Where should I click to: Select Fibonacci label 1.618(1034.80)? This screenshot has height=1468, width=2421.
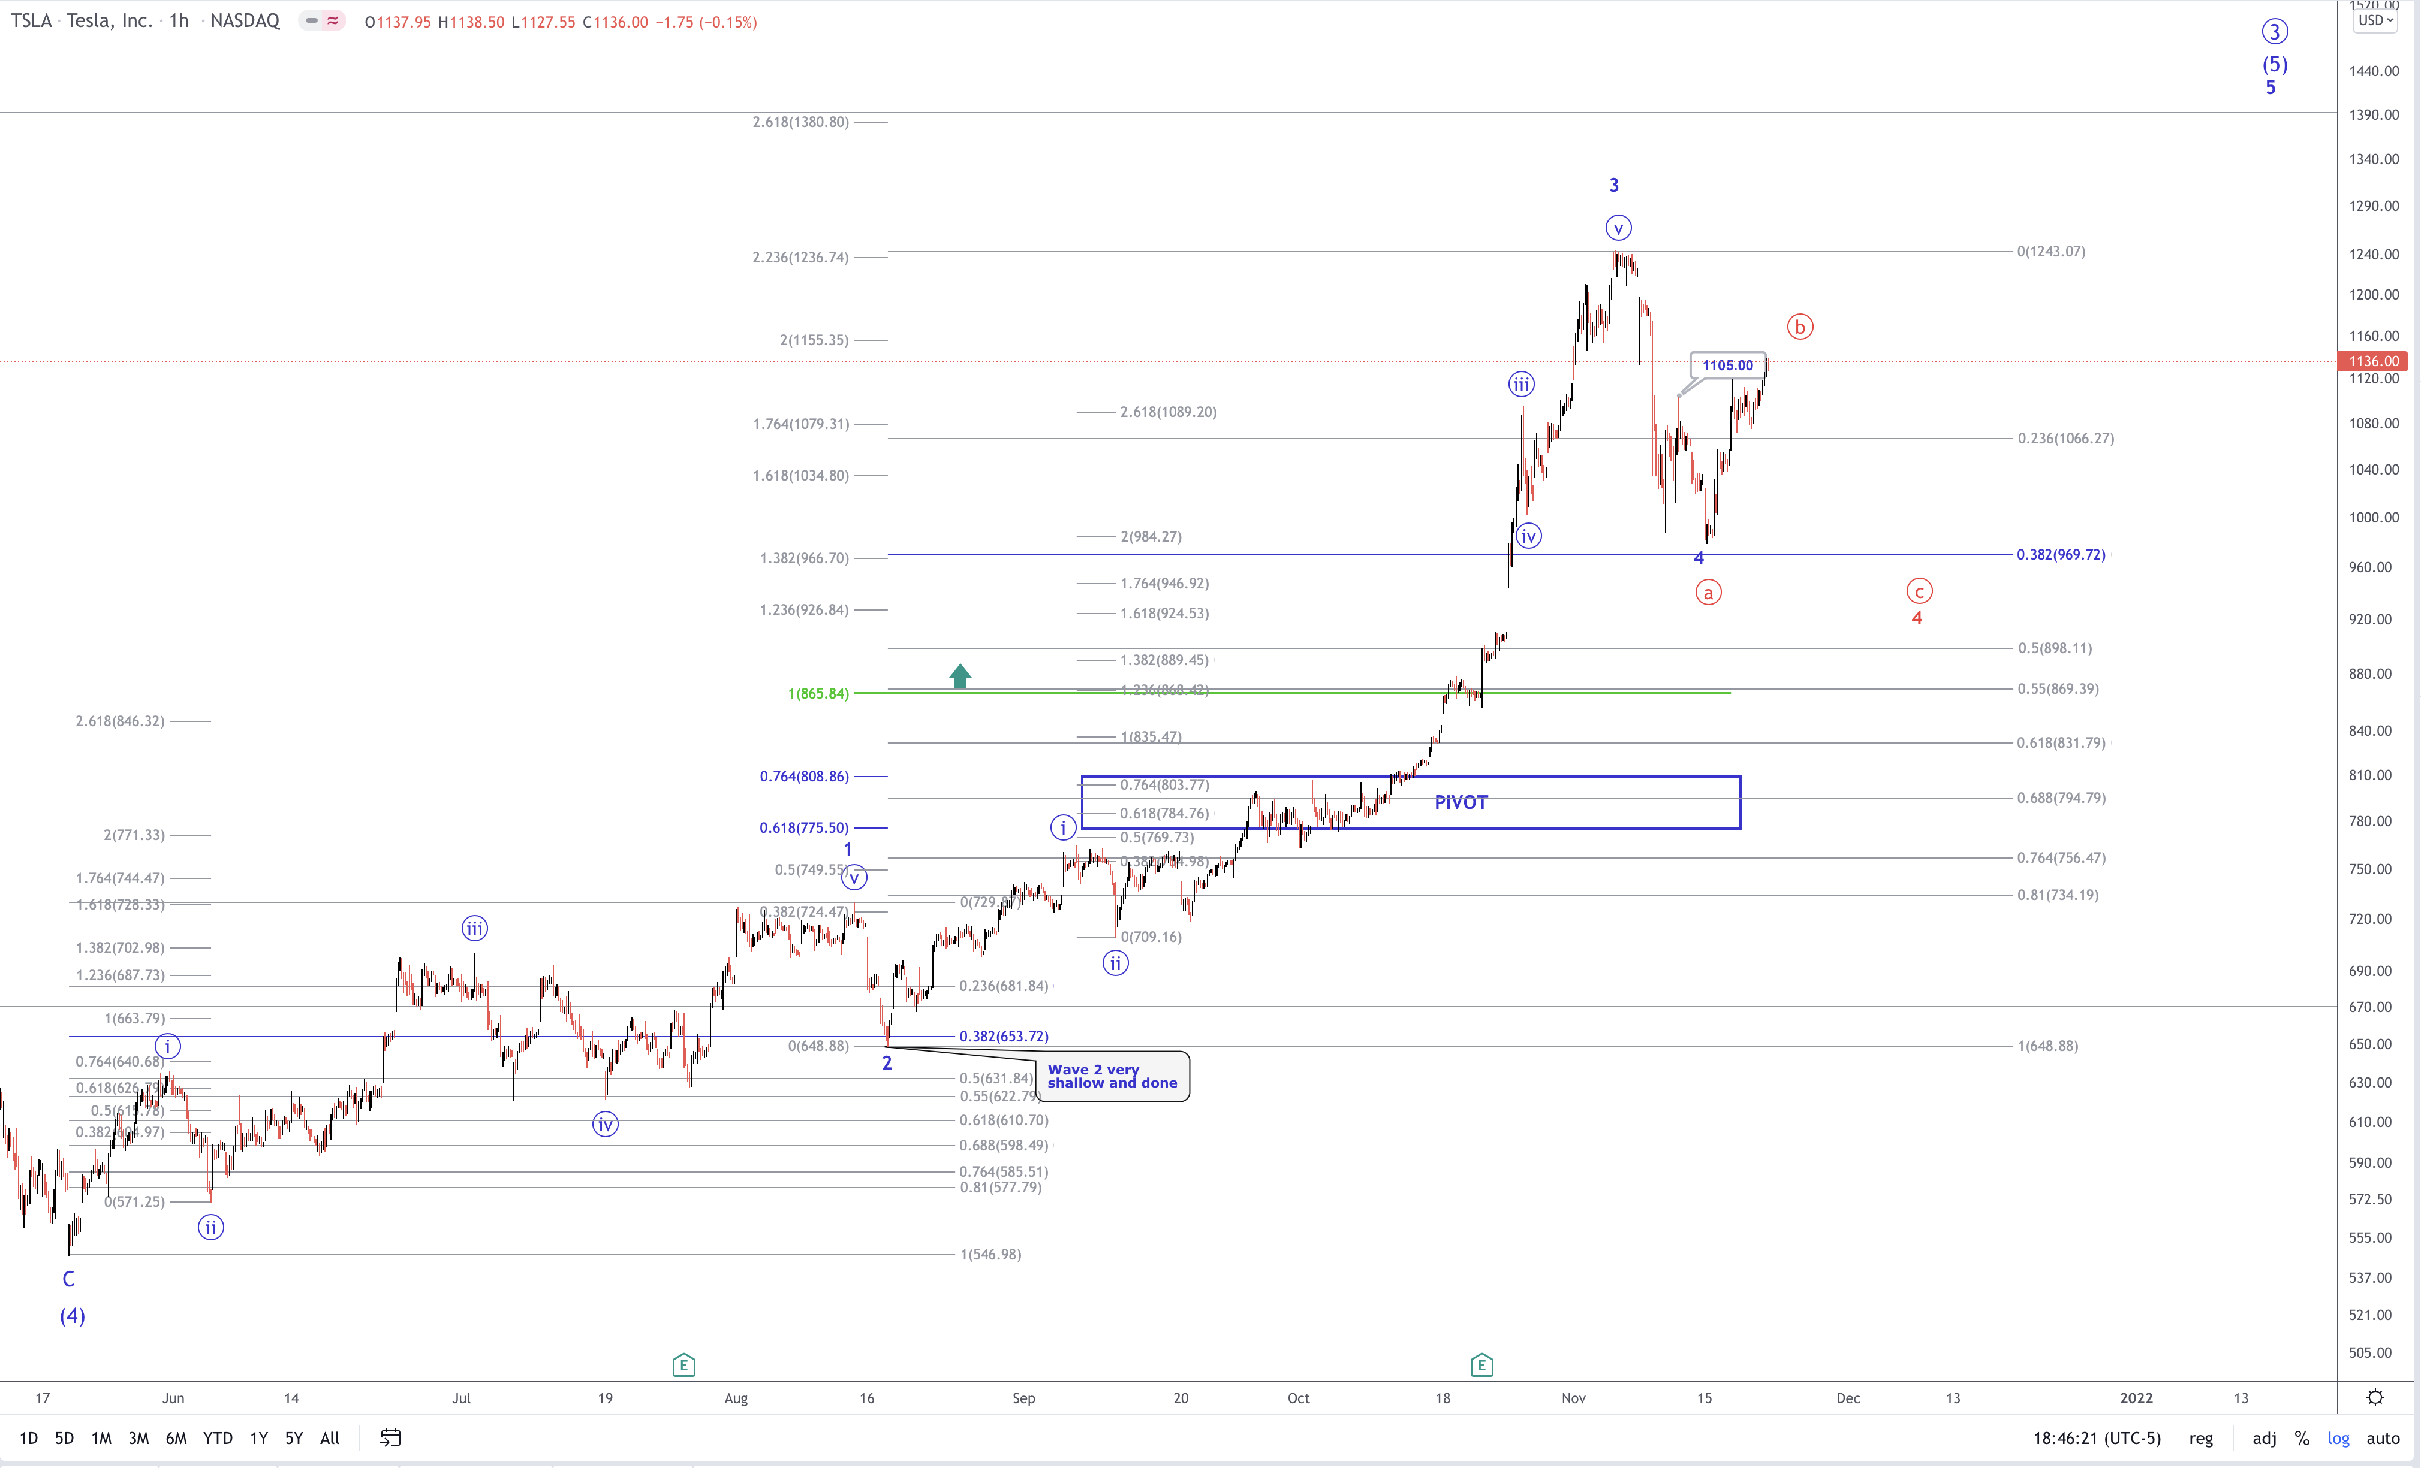coord(800,475)
